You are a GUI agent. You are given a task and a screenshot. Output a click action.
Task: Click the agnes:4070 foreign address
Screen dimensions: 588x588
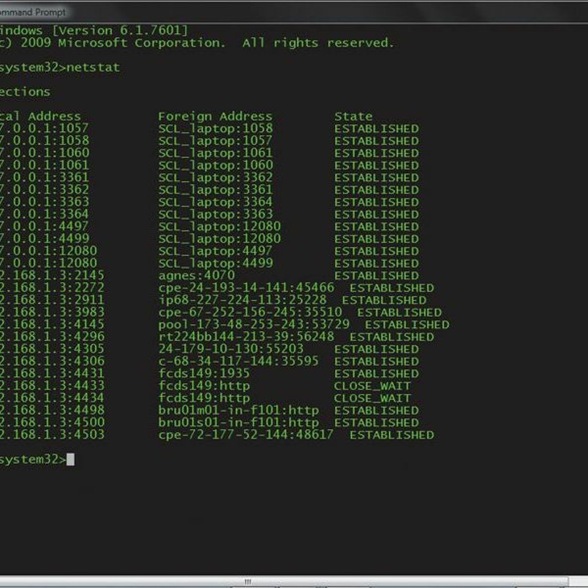(197, 275)
